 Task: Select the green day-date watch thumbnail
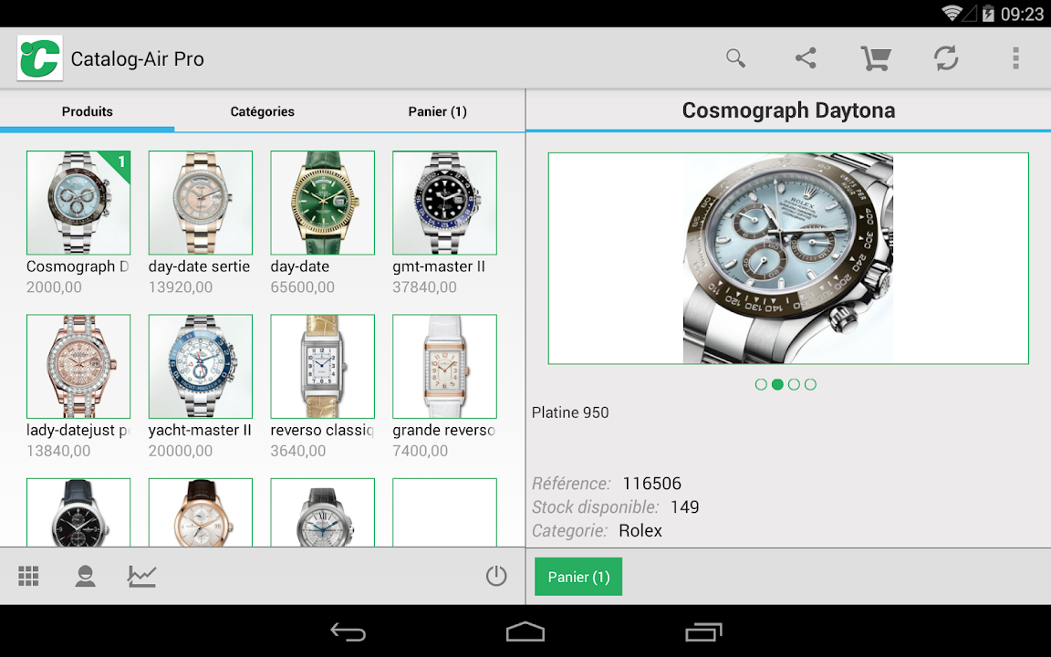pos(322,203)
